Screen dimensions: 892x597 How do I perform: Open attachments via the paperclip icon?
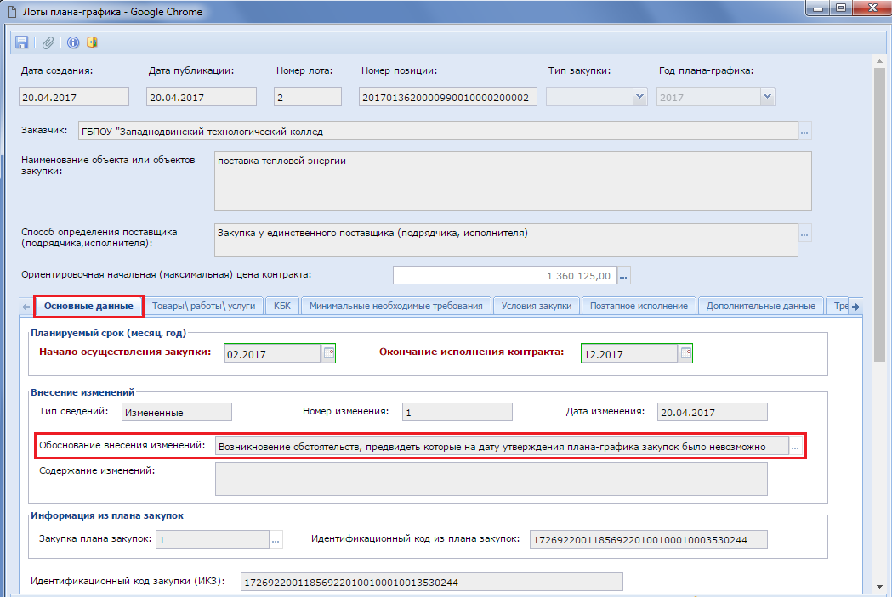pos(48,42)
